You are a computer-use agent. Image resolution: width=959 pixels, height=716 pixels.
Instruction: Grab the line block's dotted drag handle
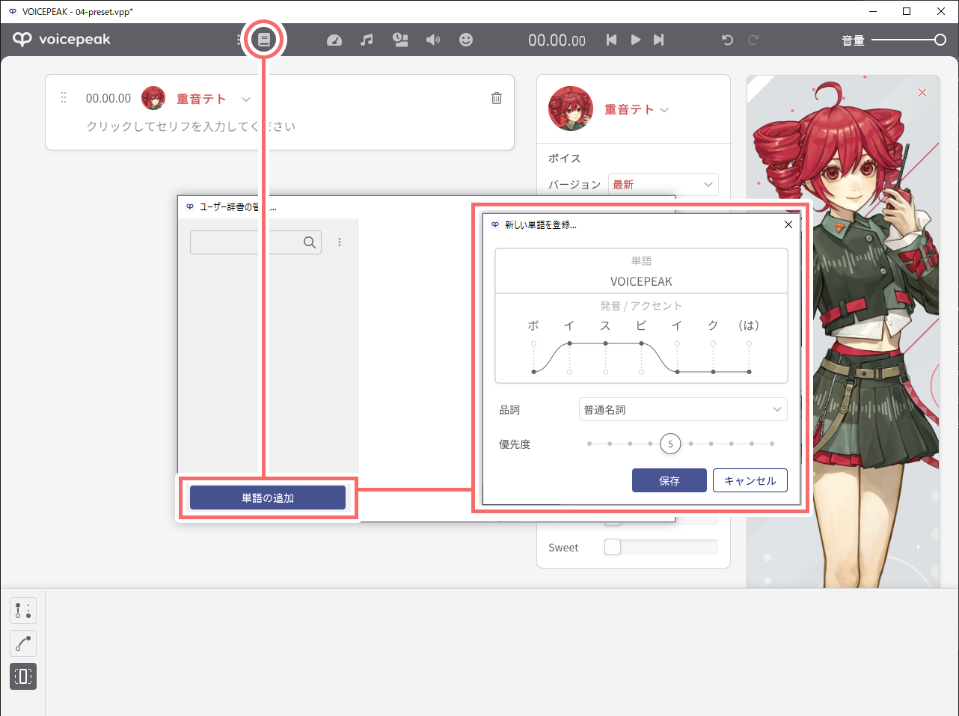tap(64, 97)
